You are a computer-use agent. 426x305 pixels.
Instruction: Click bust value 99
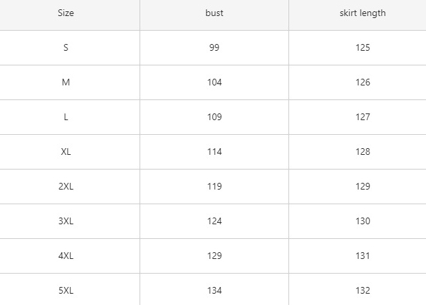[x=214, y=48]
